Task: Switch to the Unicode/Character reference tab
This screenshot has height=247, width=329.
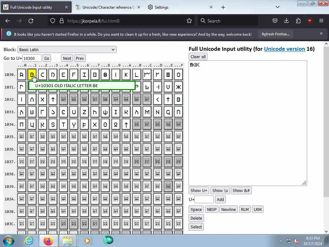Action: coord(108,7)
